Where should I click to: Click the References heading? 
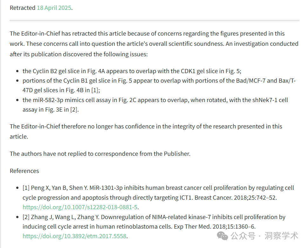tap(24, 171)
